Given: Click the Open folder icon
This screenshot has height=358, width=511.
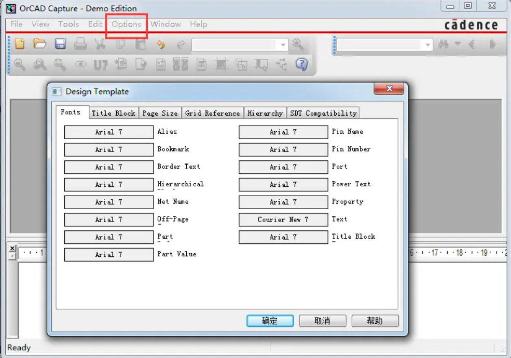Looking at the screenshot, I should tap(40, 44).
